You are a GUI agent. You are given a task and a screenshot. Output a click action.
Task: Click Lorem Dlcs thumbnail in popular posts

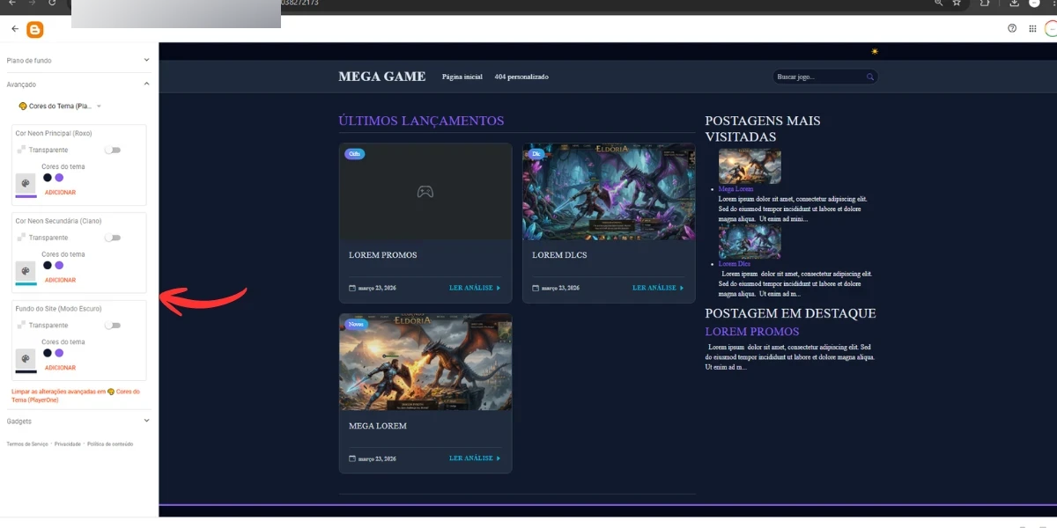750,241
